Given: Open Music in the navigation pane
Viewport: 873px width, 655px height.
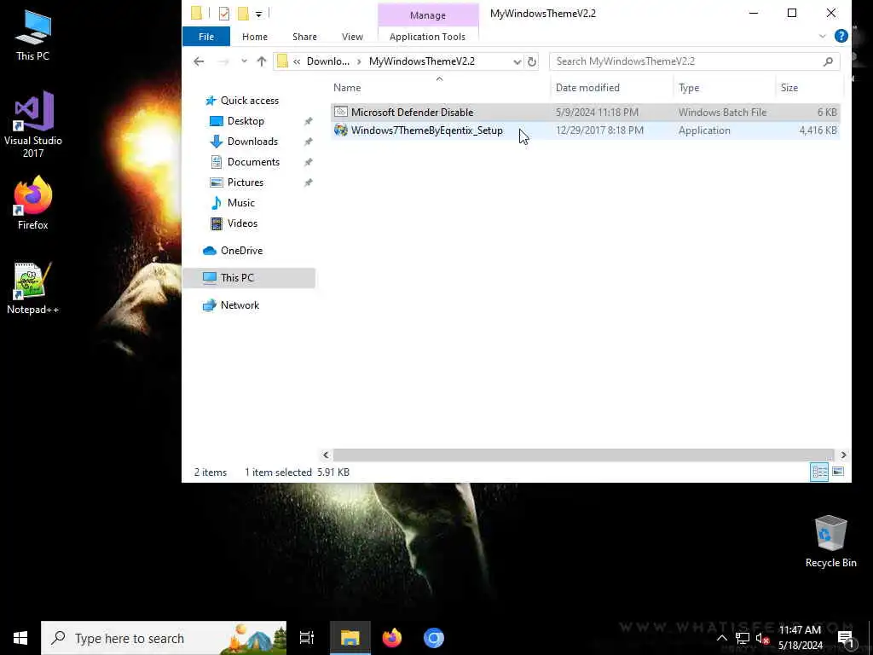Looking at the screenshot, I should [240, 203].
